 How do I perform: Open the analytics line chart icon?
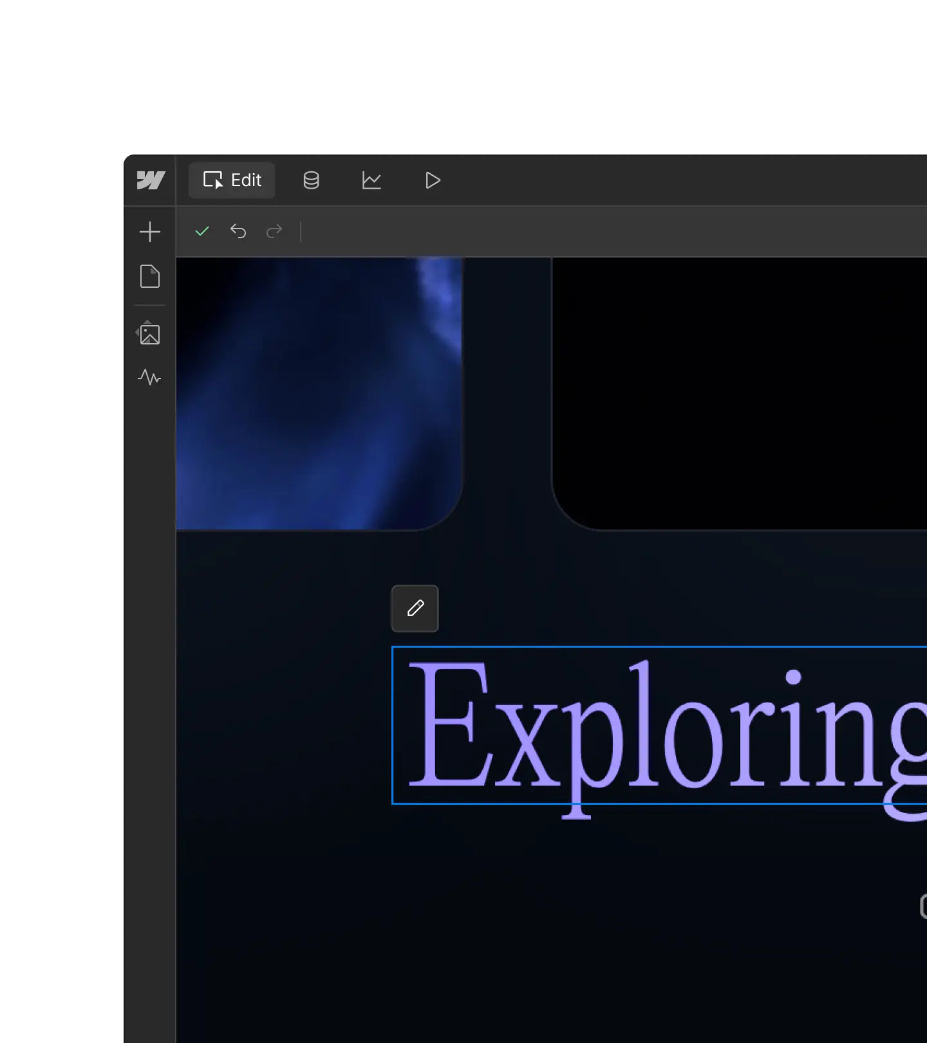(371, 180)
